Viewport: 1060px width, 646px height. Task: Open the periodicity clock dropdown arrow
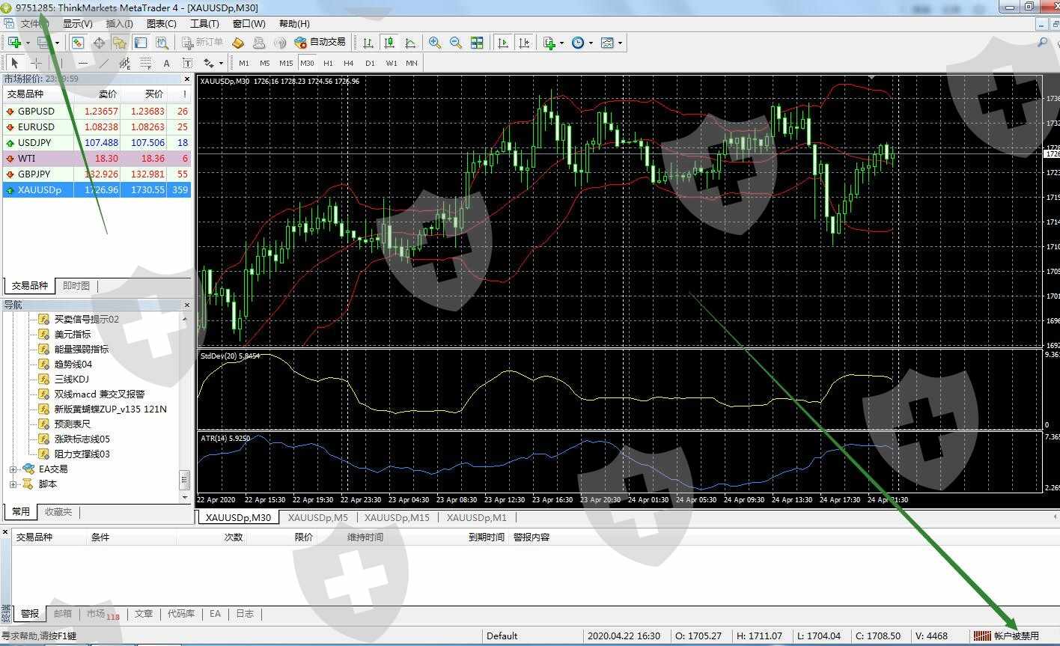pyautogui.click(x=591, y=43)
